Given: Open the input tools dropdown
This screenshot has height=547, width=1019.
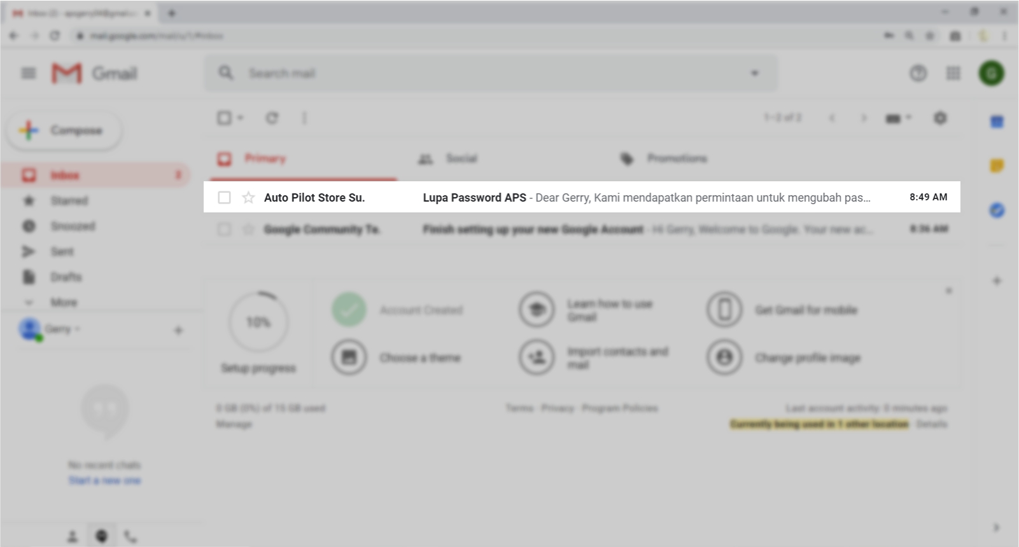Looking at the screenshot, I should click(897, 118).
